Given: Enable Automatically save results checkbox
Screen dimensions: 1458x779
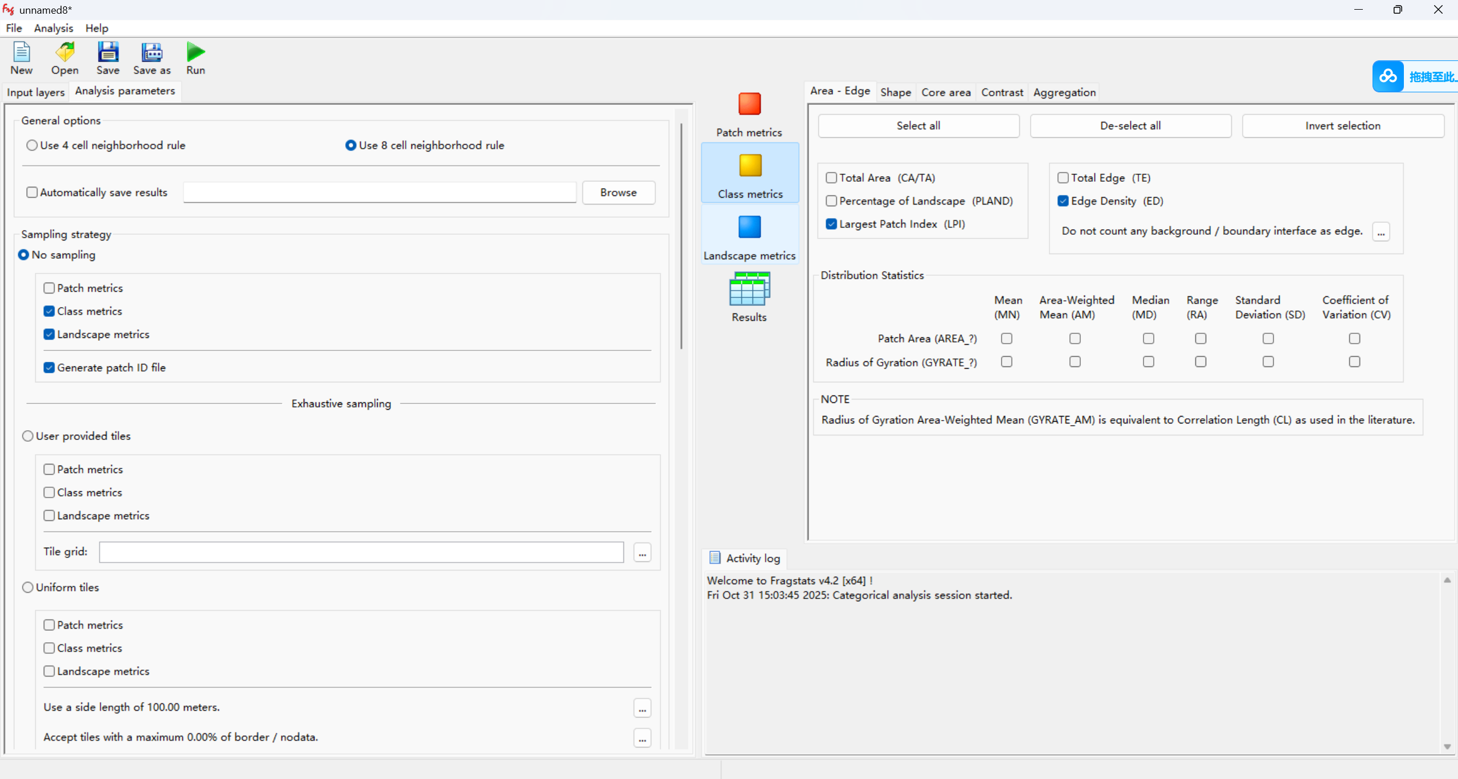Looking at the screenshot, I should pos(32,193).
